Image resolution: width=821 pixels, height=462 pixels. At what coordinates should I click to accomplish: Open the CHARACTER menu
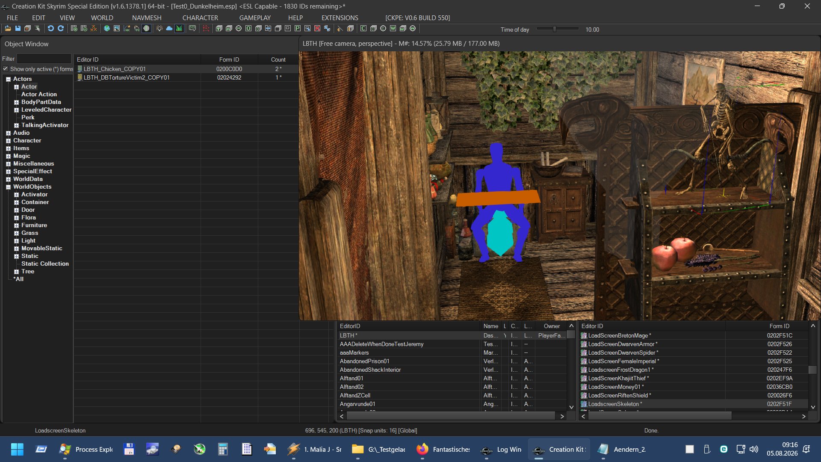click(x=200, y=18)
